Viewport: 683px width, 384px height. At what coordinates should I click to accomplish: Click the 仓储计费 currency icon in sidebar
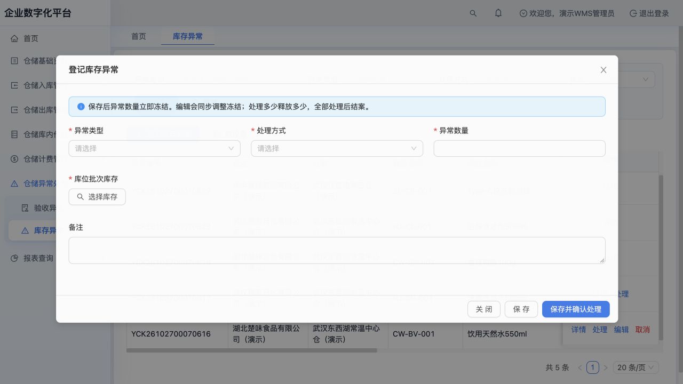point(14,159)
